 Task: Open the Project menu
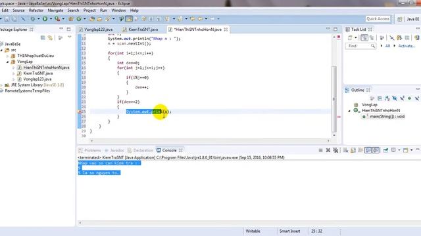click(x=89, y=10)
